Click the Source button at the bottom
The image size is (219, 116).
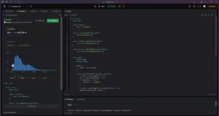pyautogui.click(x=69, y=113)
